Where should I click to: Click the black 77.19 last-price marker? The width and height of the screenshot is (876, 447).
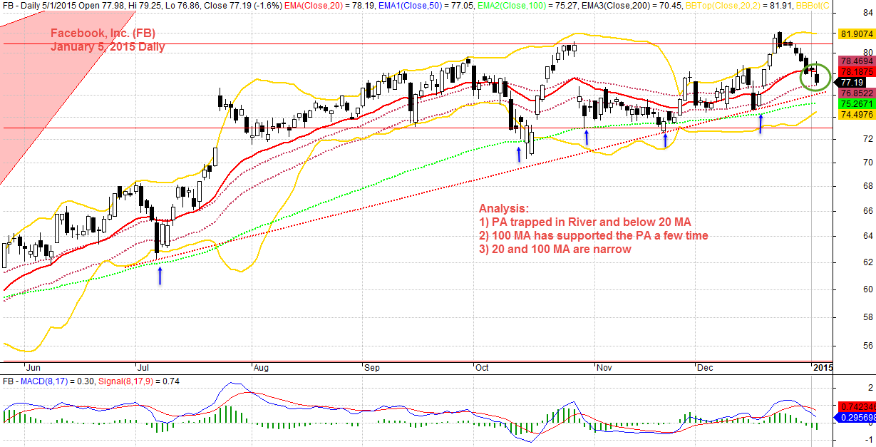[x=851, y=83]
